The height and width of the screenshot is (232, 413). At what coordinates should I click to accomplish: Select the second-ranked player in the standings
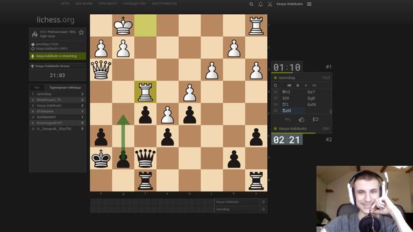click(x=57, y=100)
